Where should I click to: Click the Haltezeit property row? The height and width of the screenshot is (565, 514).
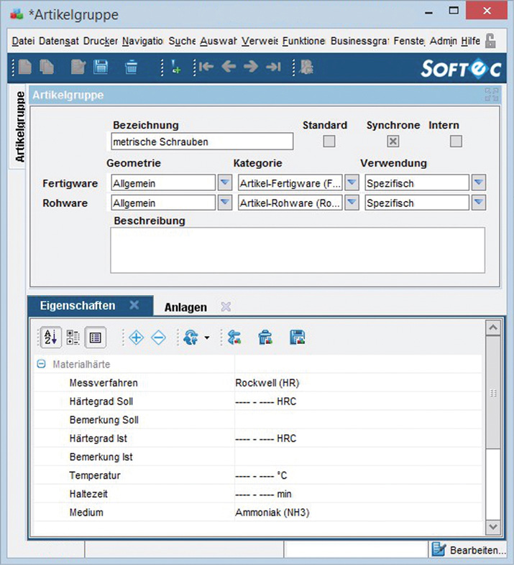point(258,494)
